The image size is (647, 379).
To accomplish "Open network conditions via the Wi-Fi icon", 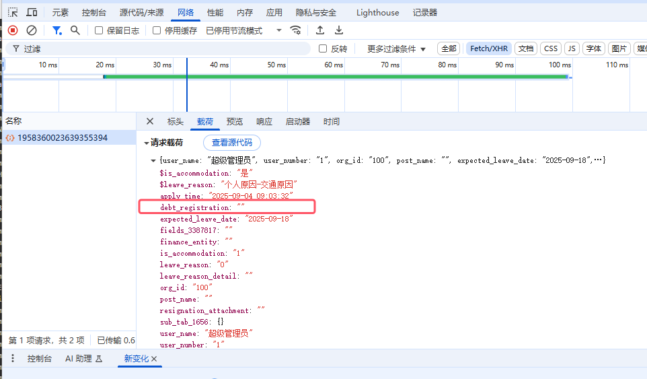I will point(295,30).
